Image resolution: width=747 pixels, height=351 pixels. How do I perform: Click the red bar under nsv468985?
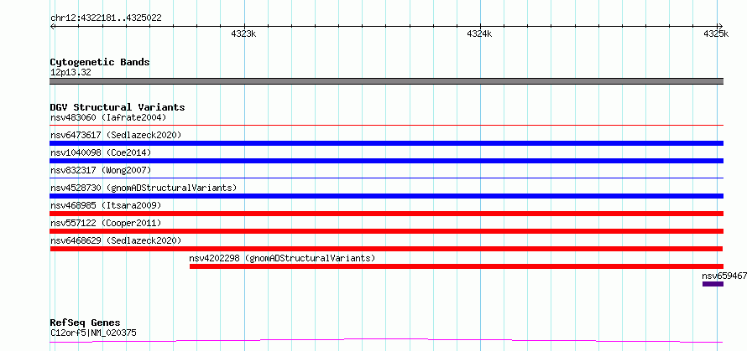pos(386,214)
